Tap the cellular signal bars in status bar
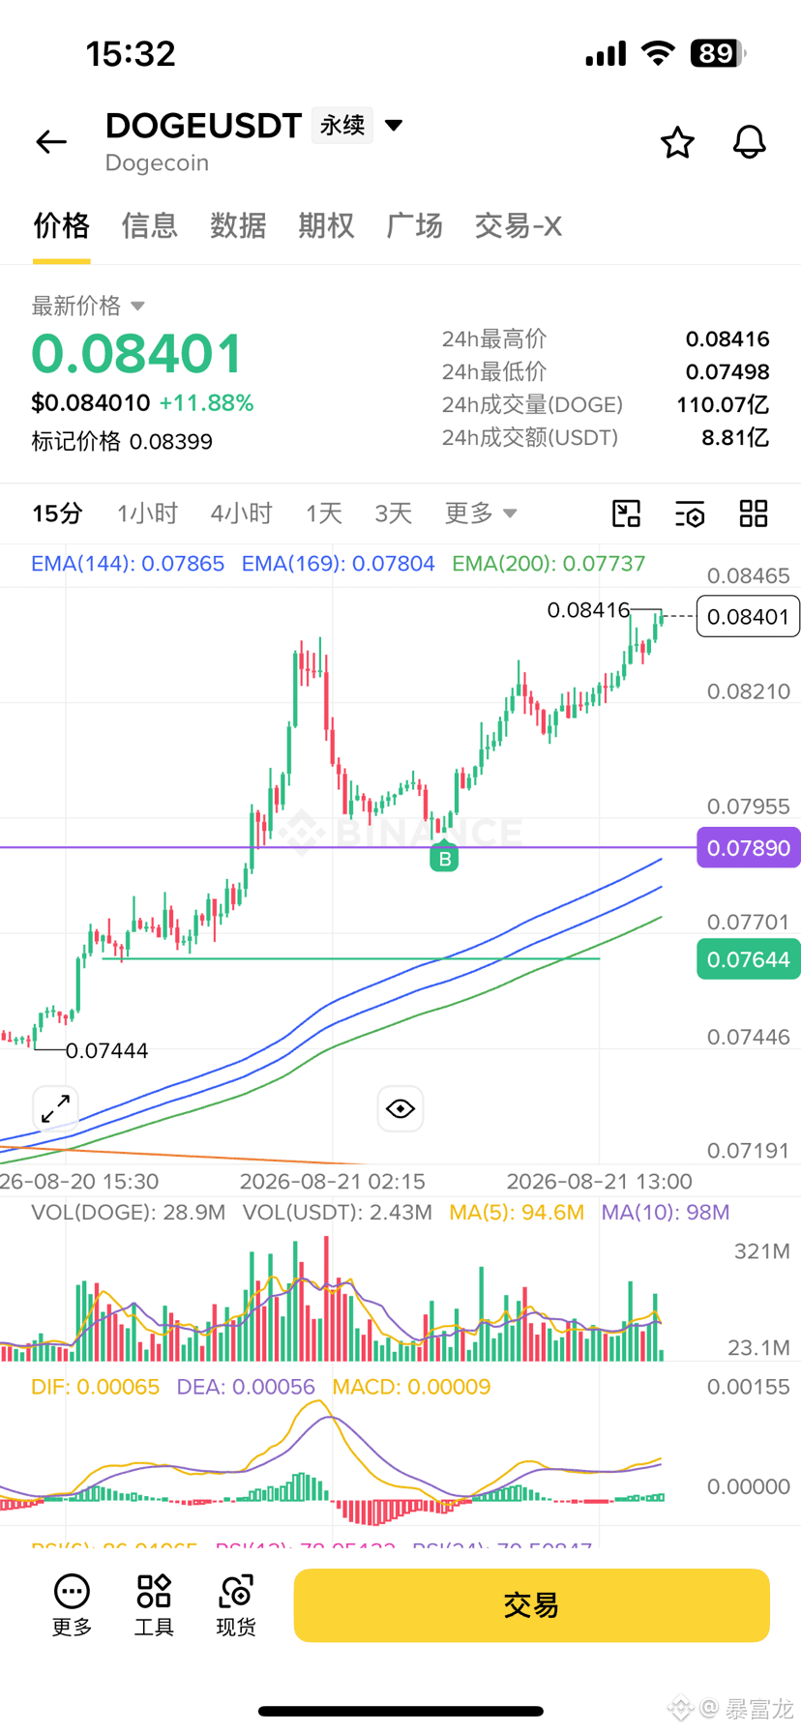Image resolution: width=801 pixels, height=1733 pixels. [606, 53]
